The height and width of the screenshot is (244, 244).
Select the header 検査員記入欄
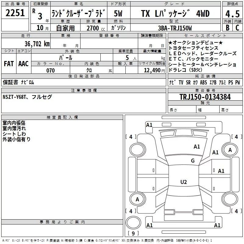click(x=62, y=117)
